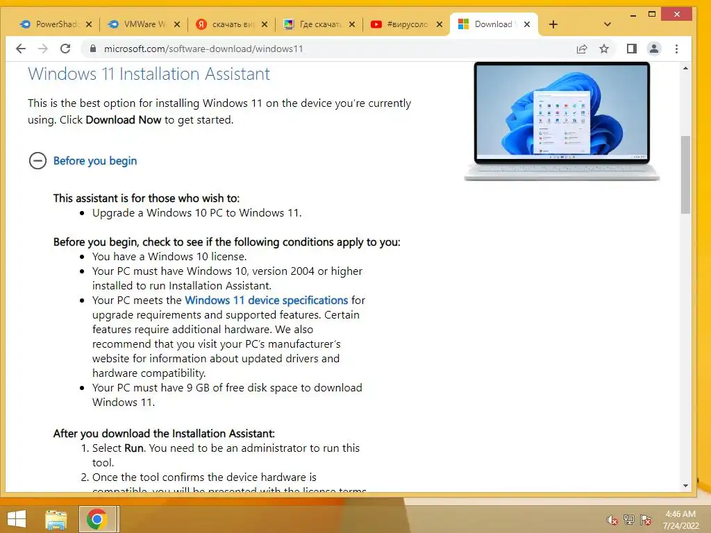Click the Windows 11 Installation Assistant heading
This screenshot has width=711, height=533.
pos(149,74)
